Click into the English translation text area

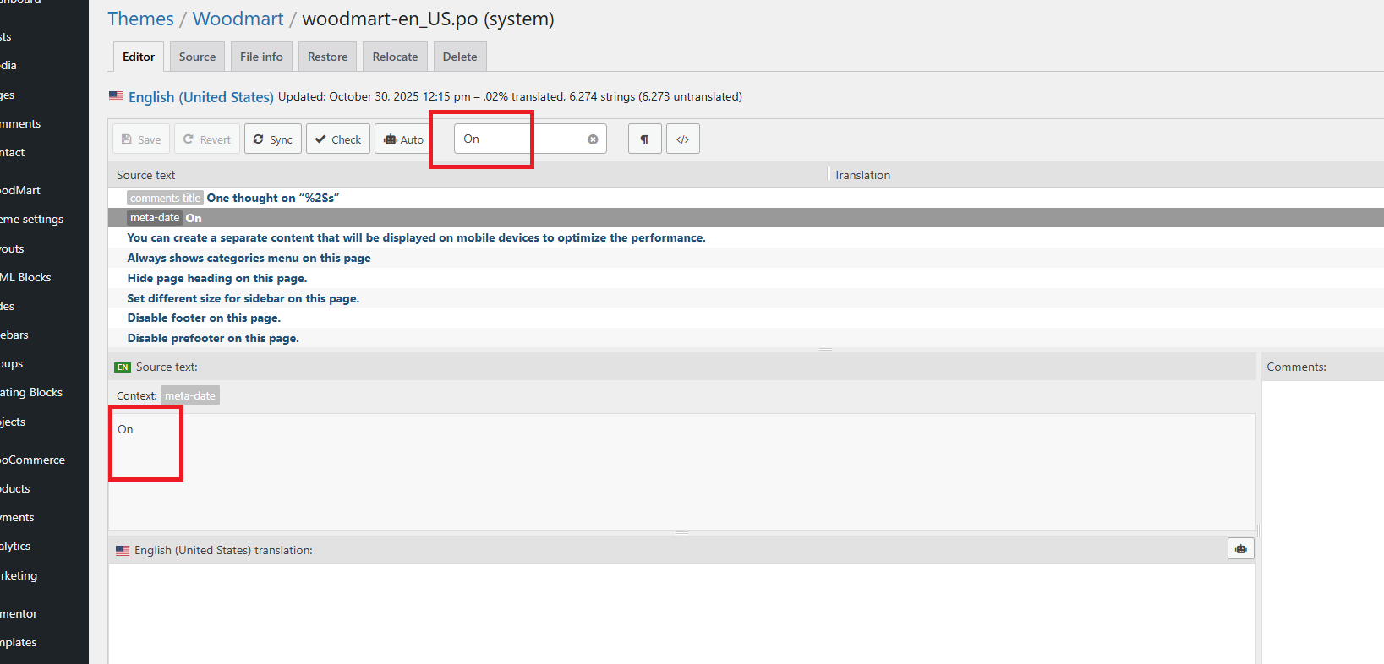click(681, 613)
